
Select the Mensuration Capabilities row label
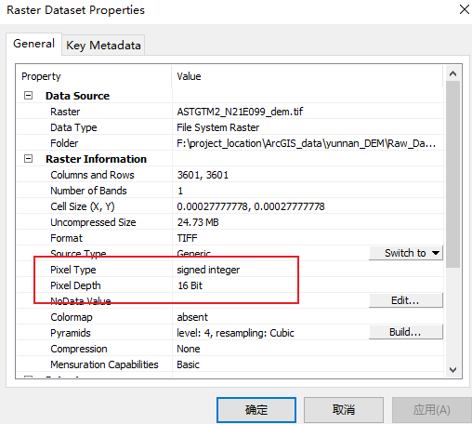[104, 364]
